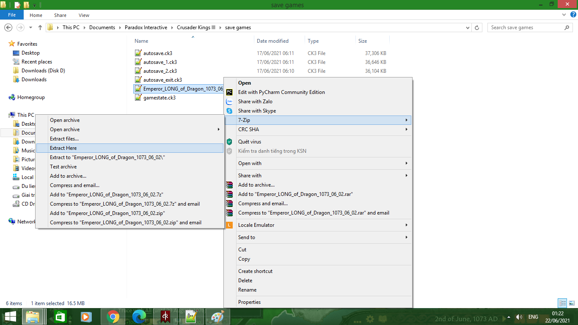Screen dimensions: 578x325
Task: Switch to the Home ribbon tab
Action: click(x=36, y=15)
